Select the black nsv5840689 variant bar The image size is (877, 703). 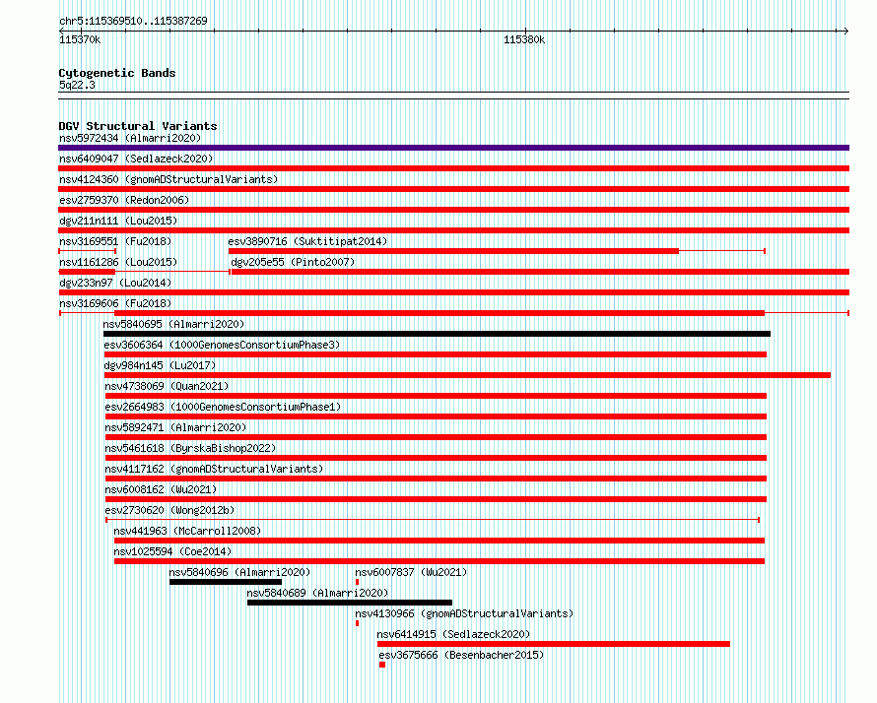[x=350, y=603]
